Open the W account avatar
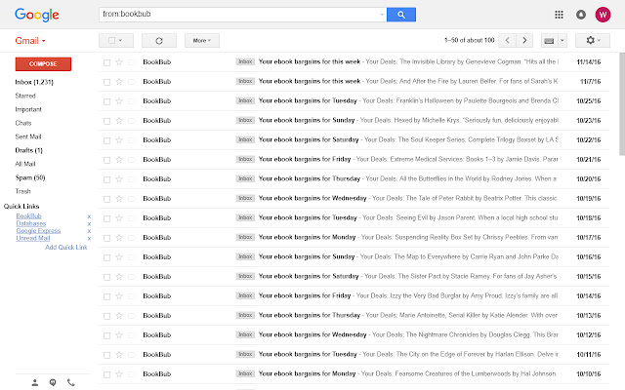The height and width of the screenshot is (390, 625). (603, 15)
